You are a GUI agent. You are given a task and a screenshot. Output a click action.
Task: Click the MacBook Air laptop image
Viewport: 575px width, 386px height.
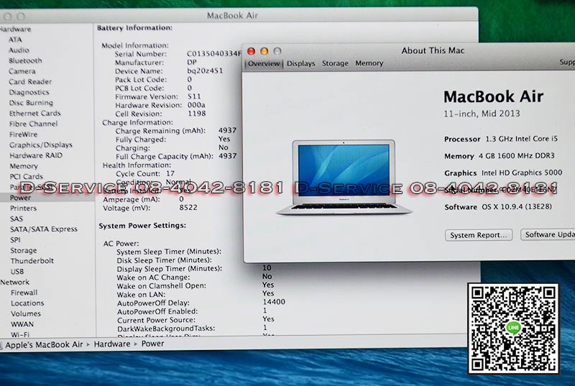(x=344, y=177)
